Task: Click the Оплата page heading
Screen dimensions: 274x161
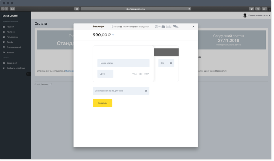Action: (x=41, y=24)
